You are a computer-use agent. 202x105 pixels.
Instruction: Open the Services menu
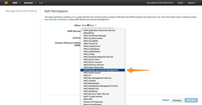point(30,3)
